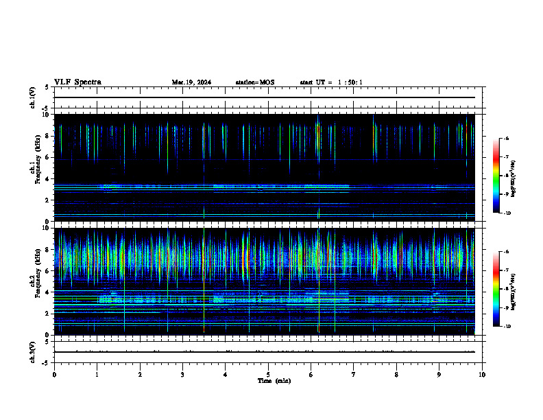The height and width of the screenshot is (420, 543).
Task: Click the "Time (min)" axis title
Action: click(274, 381)
